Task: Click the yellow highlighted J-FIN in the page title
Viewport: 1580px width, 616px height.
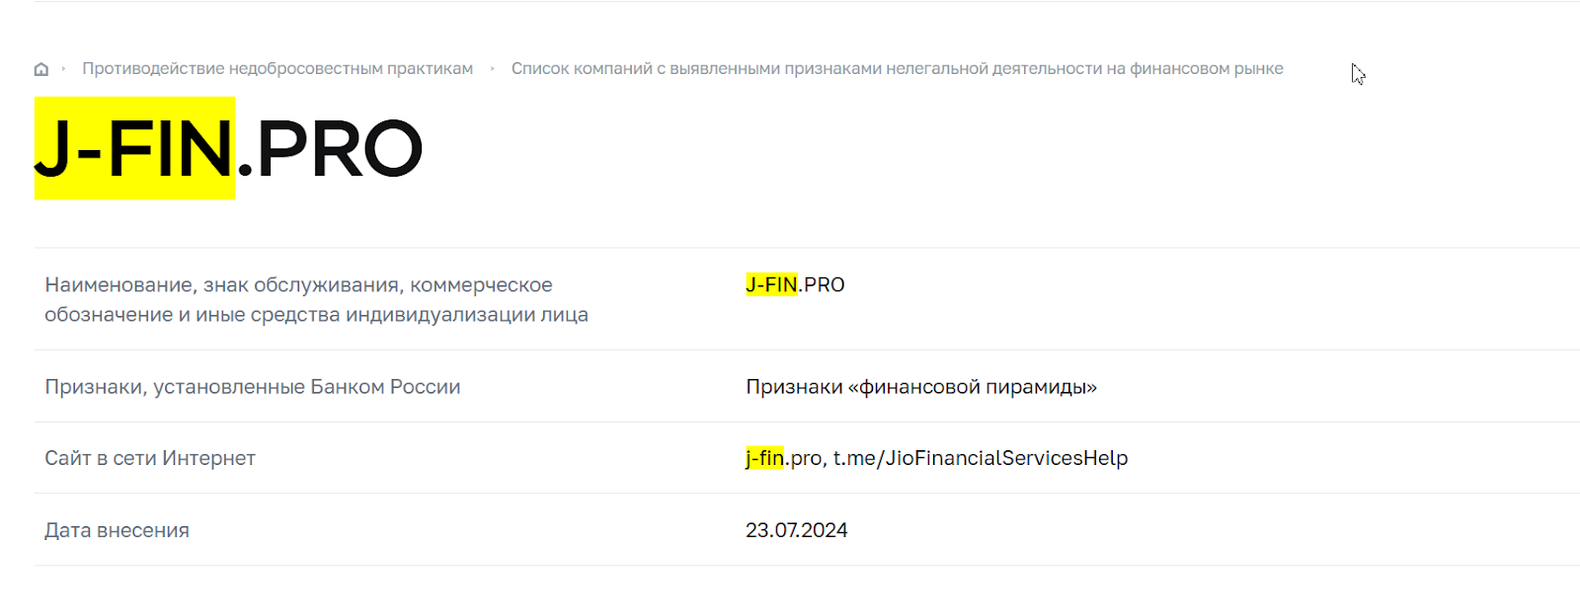Action: tap(134, 149)
